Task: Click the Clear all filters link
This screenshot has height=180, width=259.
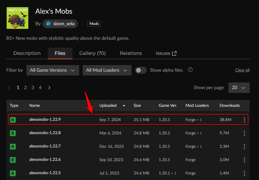Action: (242, 70)
